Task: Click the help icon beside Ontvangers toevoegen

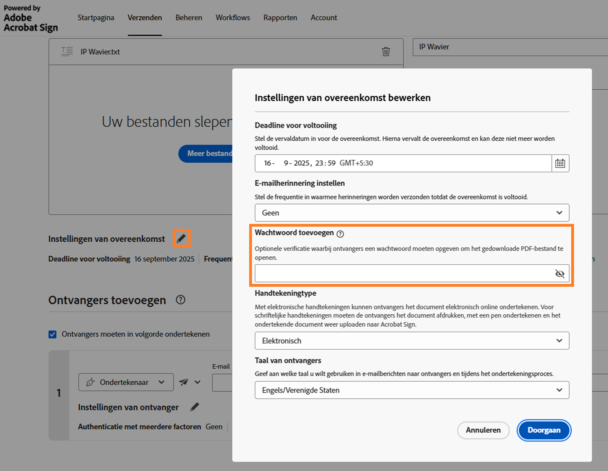Action: coord(181,300)
